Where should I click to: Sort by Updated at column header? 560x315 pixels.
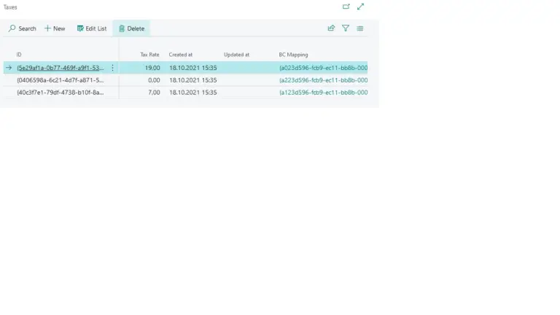click(x=236, y=55)
